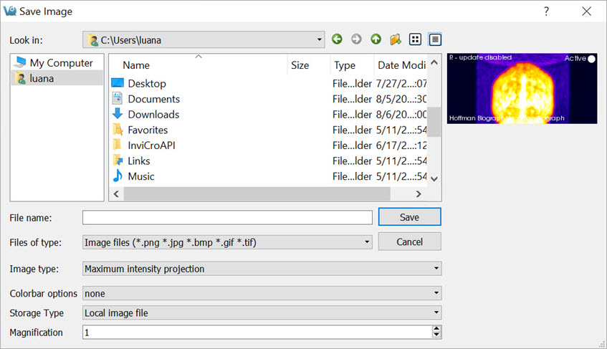Switch to List View icon
The width and height of the screenshot is (607, 349).
[415, 39]
